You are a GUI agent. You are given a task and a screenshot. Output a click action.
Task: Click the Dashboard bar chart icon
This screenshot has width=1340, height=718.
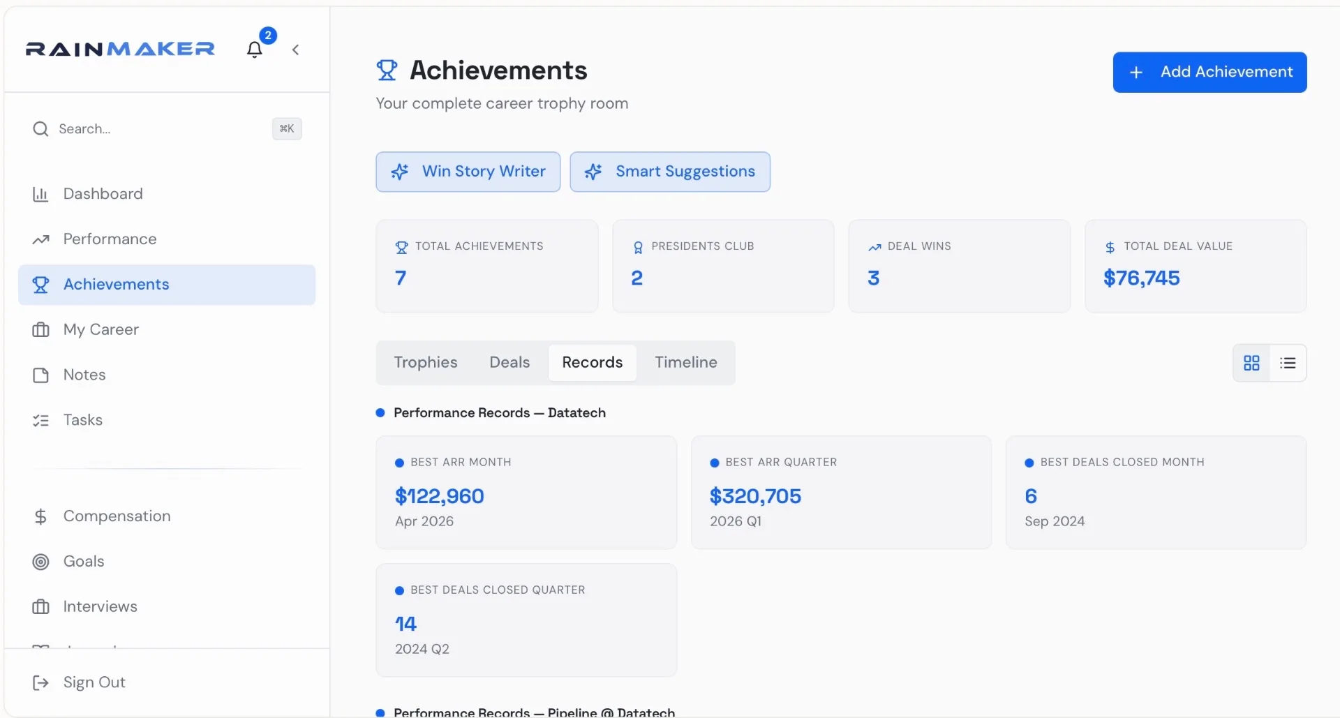[x=40, y=194]
